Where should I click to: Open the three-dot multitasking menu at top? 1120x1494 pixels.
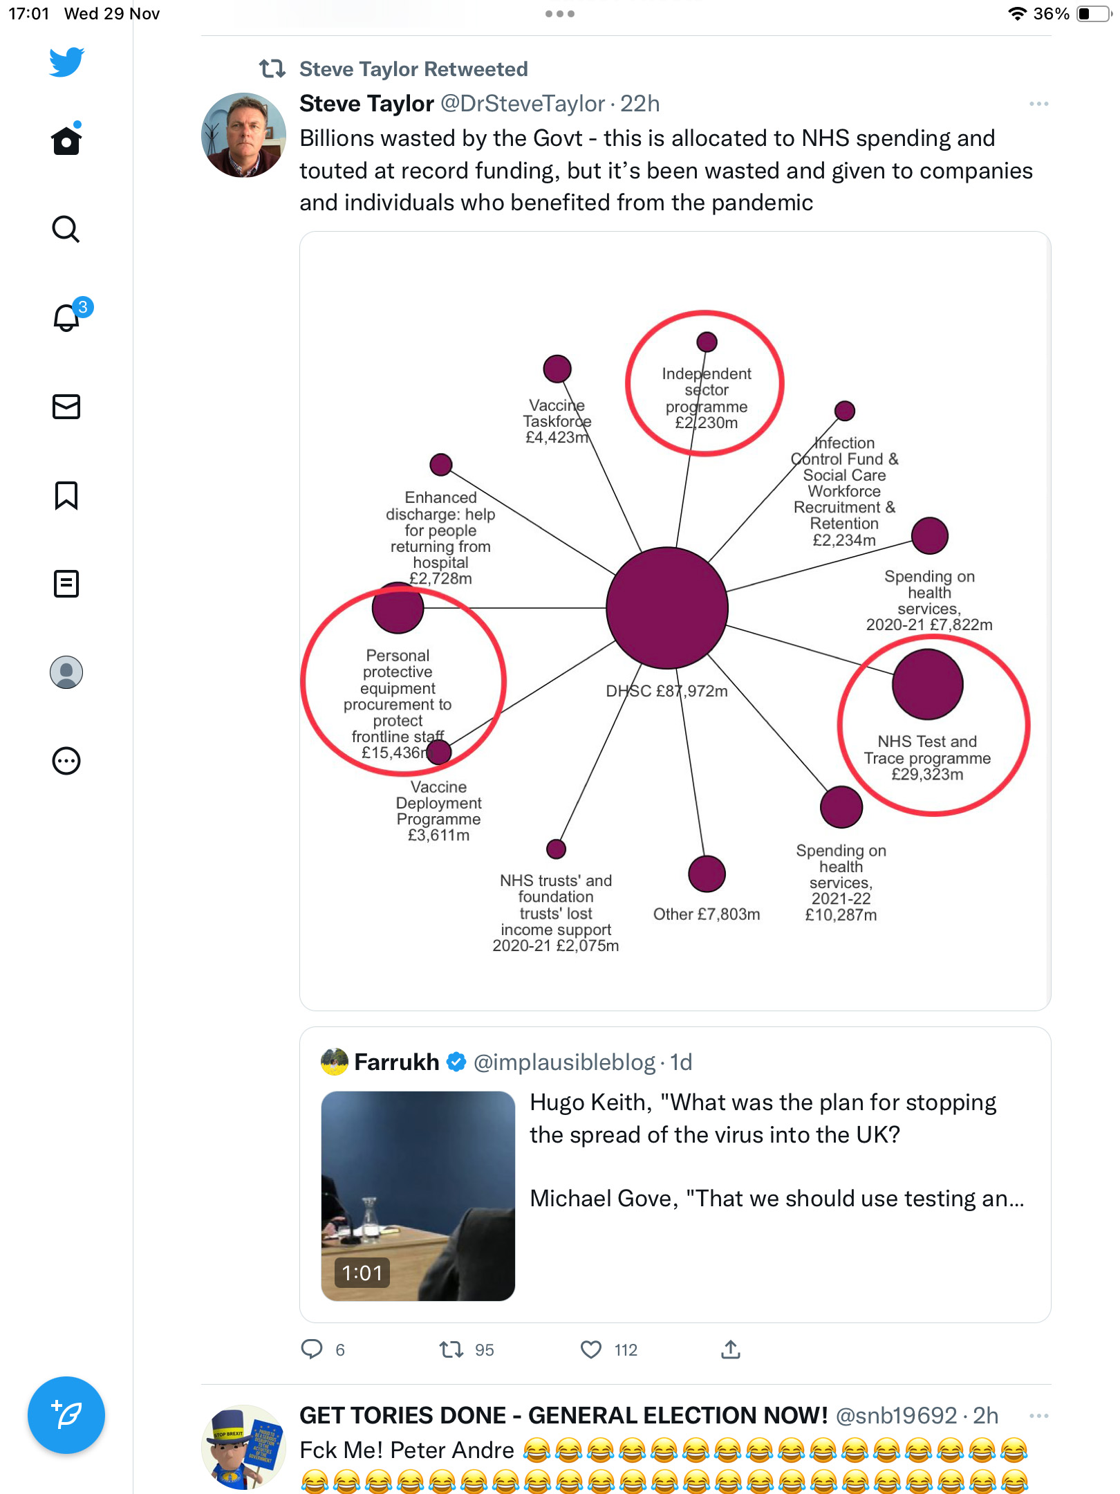[x=560, y=14]
